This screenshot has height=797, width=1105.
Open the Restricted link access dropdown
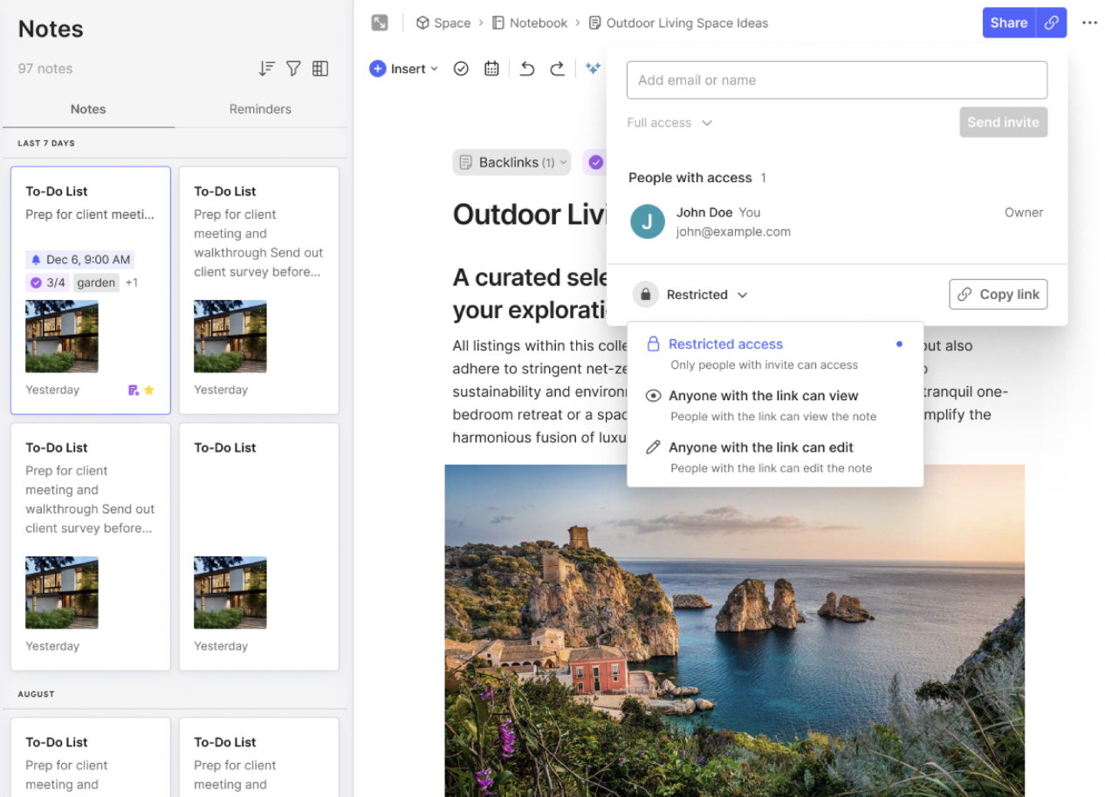point(707,295)
